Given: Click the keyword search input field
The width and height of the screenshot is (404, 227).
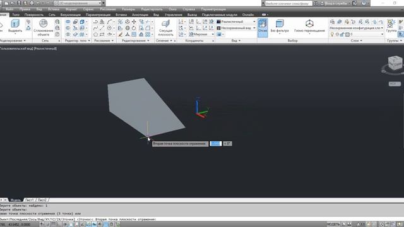Looking at the screenshot, I should (288, 3).
